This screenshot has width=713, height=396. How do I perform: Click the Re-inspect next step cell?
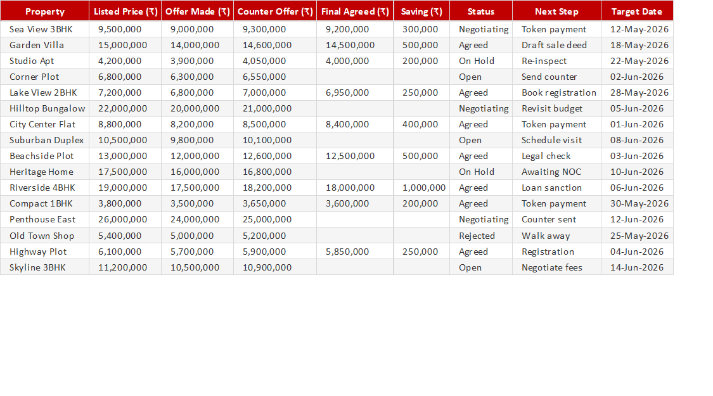point(556,61)
